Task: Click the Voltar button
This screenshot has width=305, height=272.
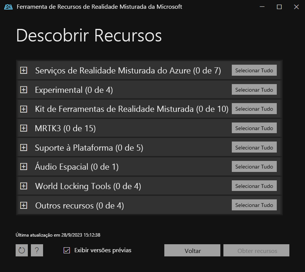Action: [x=192, y=250]
